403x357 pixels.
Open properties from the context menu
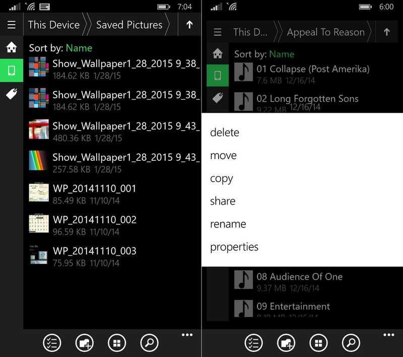click(x=234, y=247)
